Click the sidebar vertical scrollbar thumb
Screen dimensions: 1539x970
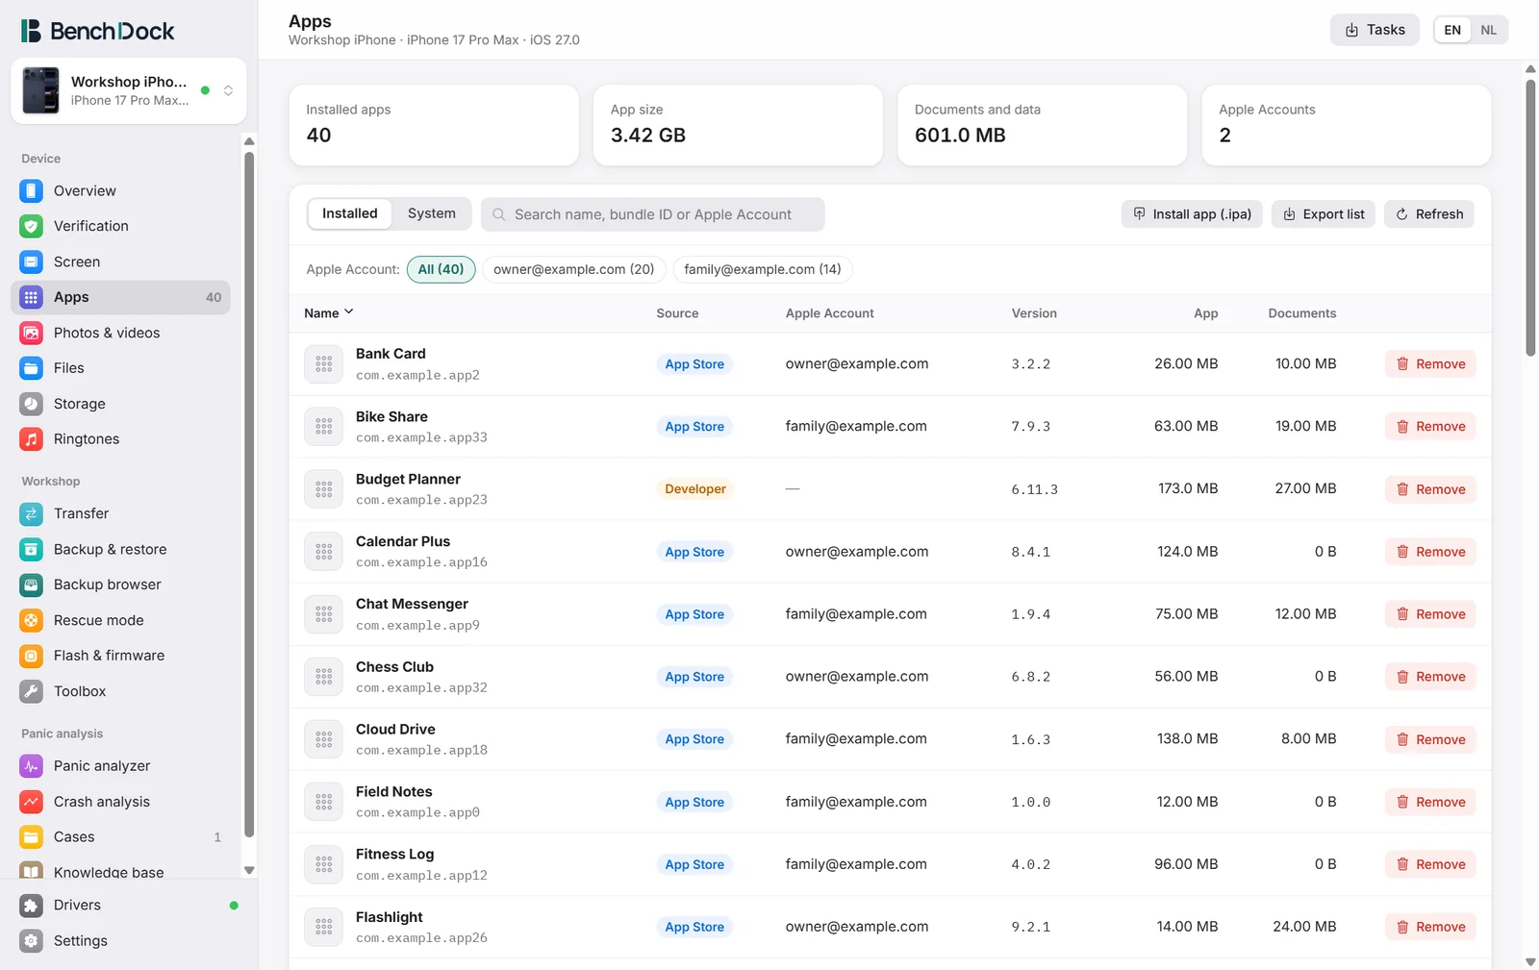249,494
